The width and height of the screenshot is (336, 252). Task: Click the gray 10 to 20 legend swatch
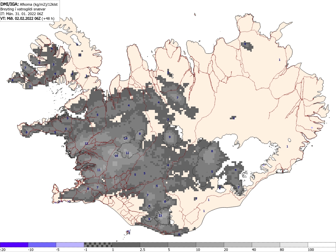(210, 245)
